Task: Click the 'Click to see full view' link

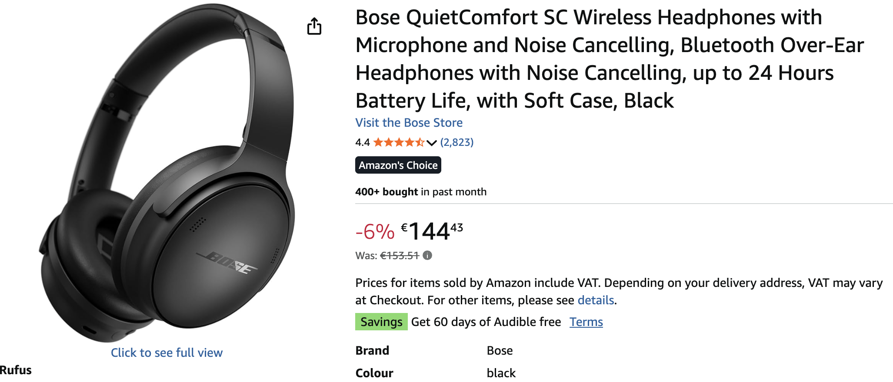Action: (x=167, y=352)
